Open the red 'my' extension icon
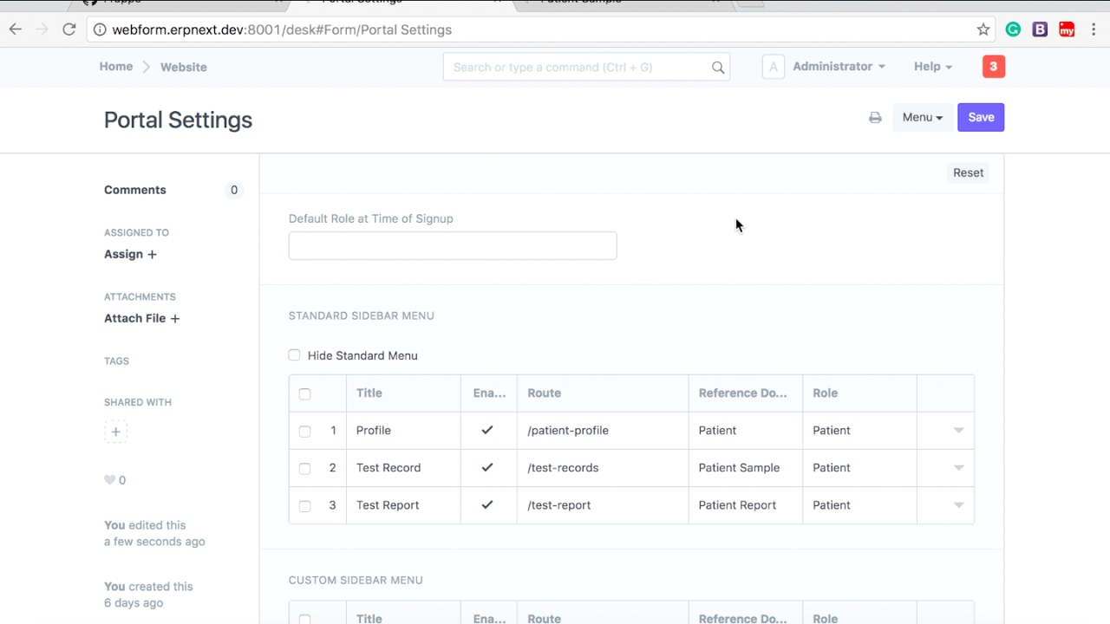Screen dimensions: 1110x624 click(x=1067, y=29)
